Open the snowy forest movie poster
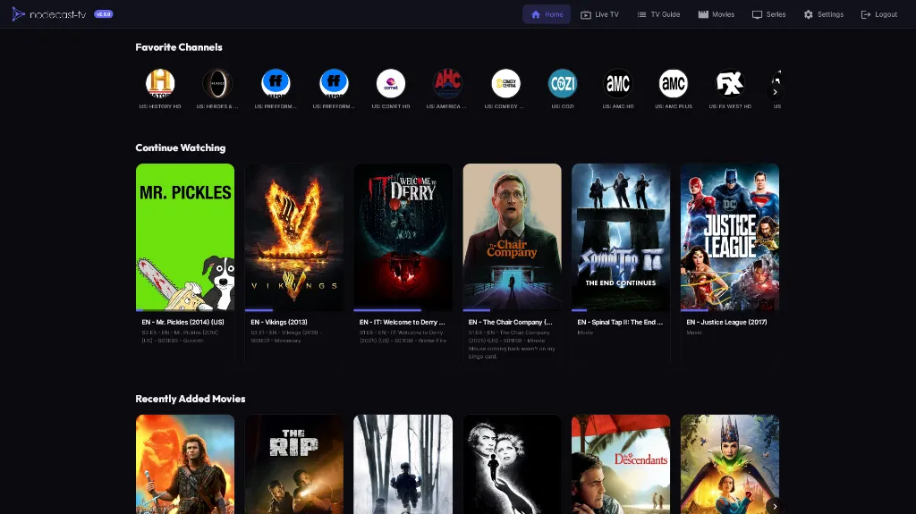Viewport: 916px width, 514px height. [x=403, y=464]
